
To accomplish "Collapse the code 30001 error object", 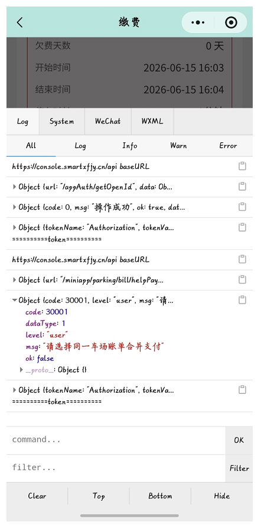I will pyautogui.click(x=14, y=301).
